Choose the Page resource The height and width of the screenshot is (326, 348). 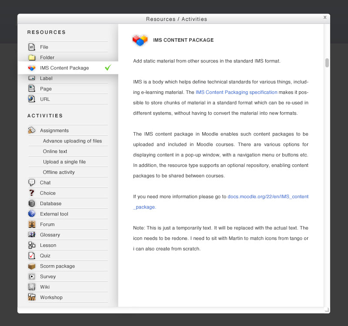coord(68,89)
